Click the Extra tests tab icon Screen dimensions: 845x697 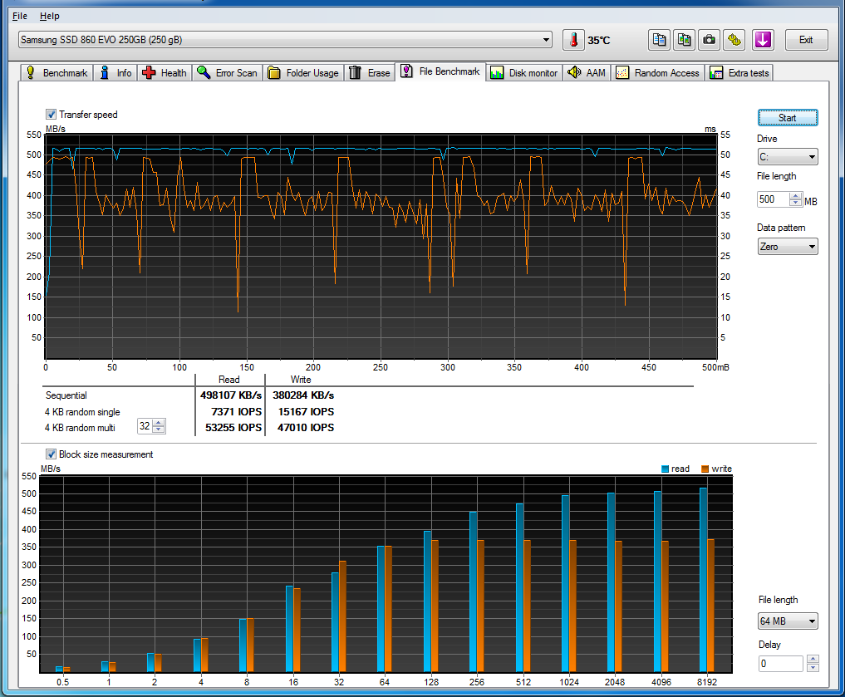716,73
